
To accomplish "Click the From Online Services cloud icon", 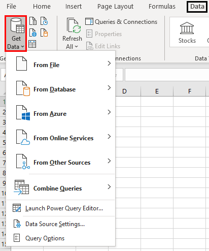I will [x=23, y=137].
